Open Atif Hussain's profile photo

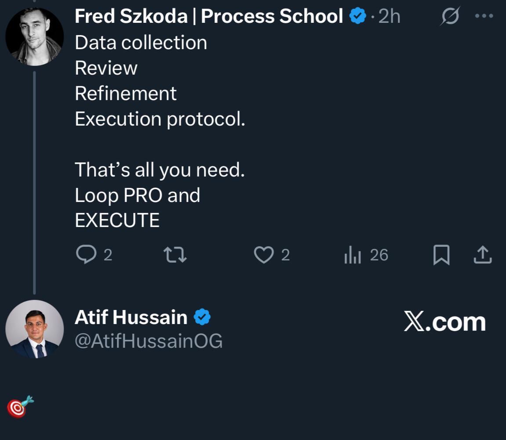(35, 329)
